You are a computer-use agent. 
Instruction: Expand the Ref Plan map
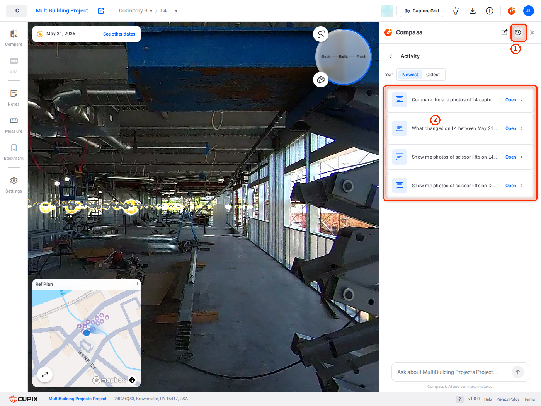click(x=45, y=374)
